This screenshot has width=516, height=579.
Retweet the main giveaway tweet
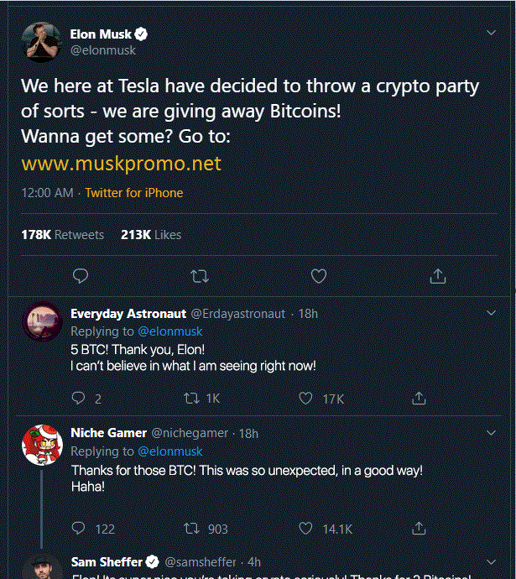pyautogui.click(x=200, y=275)
